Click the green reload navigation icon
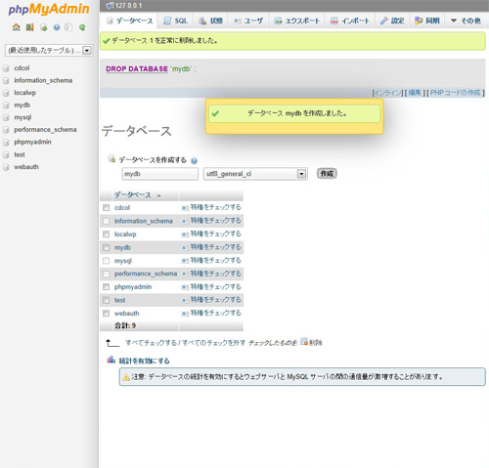489x468 pixels. (x=82, y=27)
